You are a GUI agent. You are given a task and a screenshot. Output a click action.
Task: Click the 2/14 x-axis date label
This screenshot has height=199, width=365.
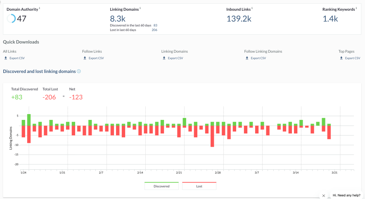140,173
